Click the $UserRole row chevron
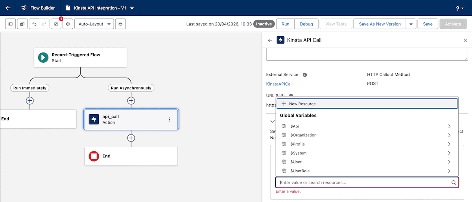472x202 pixels. [x=449, y=171]
